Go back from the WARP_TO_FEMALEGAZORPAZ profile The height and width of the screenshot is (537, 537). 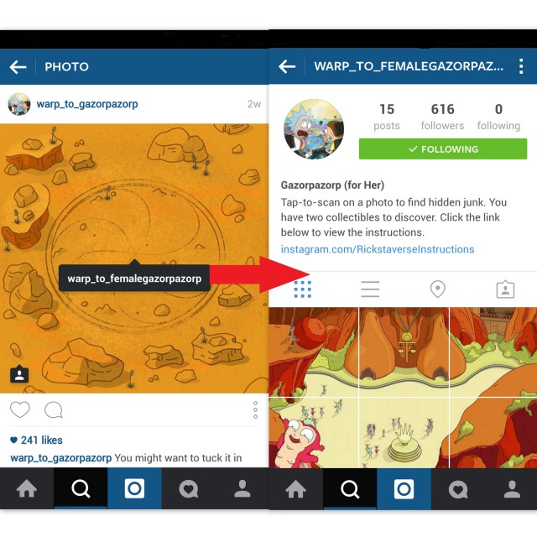coord(287,66)
